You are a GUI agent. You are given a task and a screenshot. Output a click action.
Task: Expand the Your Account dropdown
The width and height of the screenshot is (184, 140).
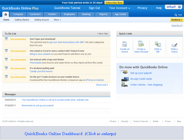(119, 8)
